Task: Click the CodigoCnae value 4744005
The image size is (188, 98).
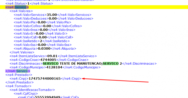Action: [48, 60]
